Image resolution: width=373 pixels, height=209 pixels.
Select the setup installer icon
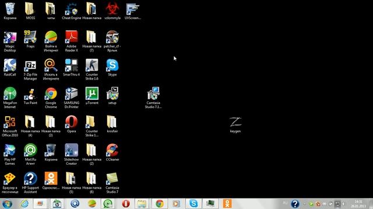coord(112,96)
